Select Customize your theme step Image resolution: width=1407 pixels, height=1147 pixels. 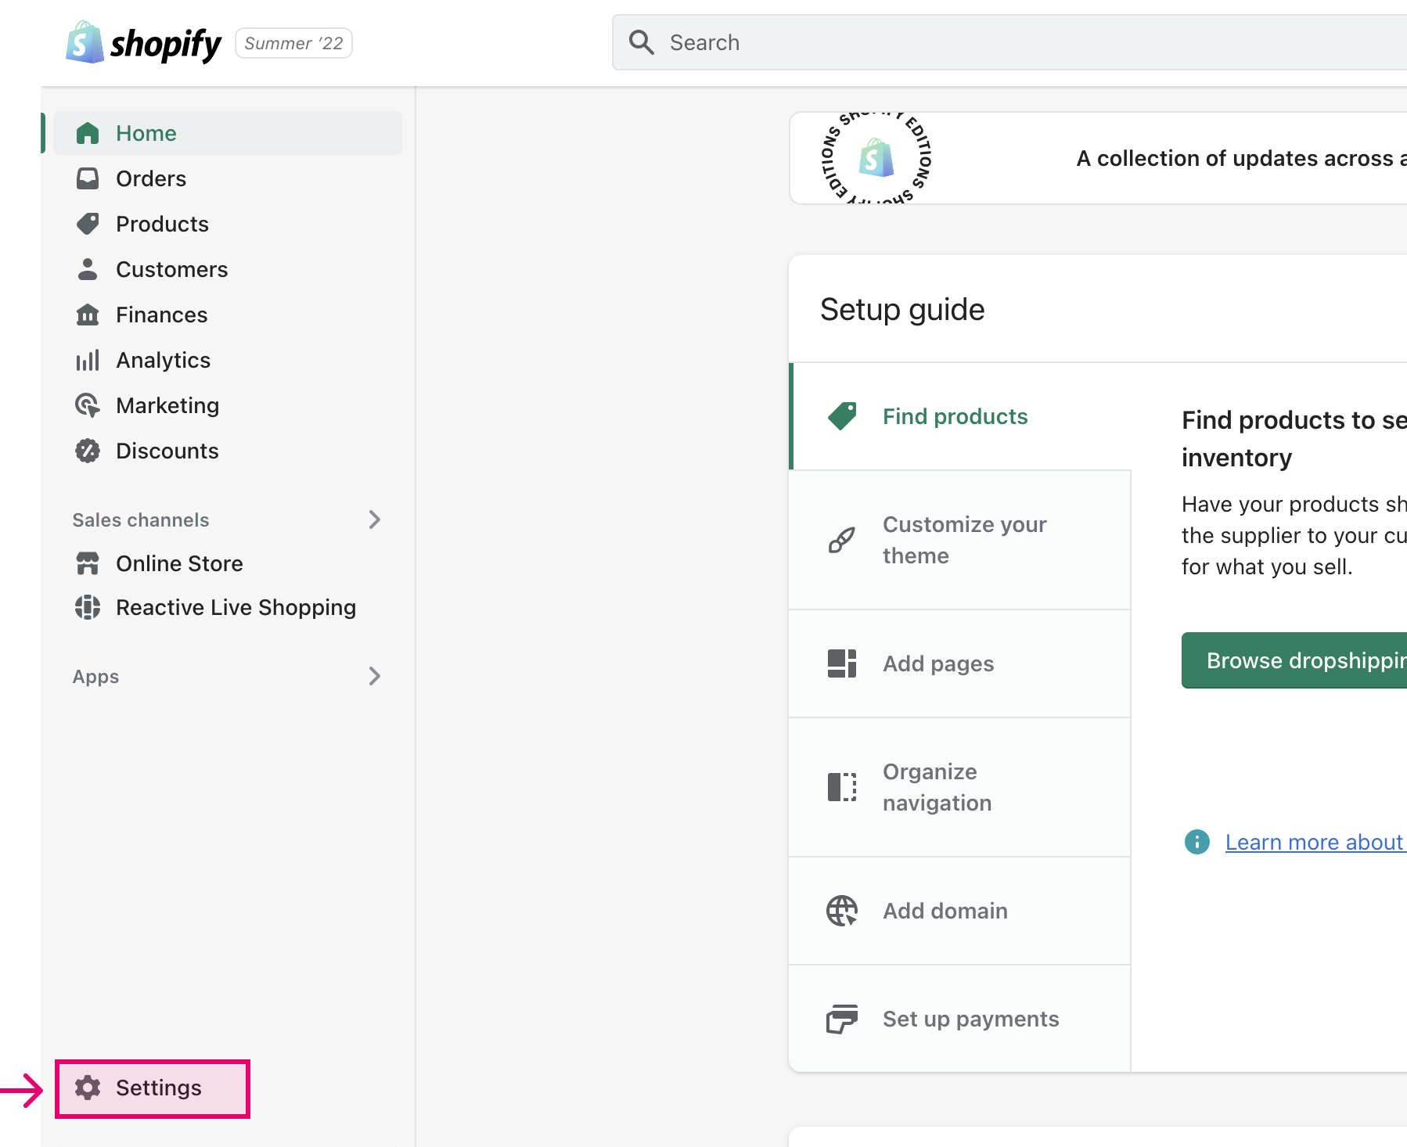[x=960, y=540]
